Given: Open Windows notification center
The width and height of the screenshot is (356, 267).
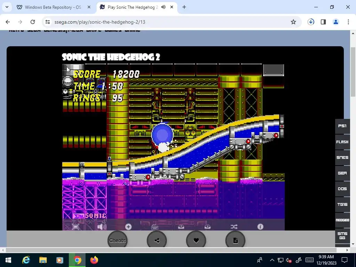Looking at the screenshot, I should [x=345, y=260].
